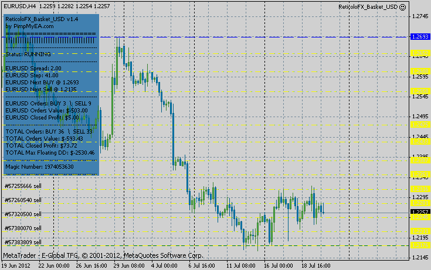Image resolution: width=431 pixels, height=270 pixels.
Task: Click the EURUSD,H4 chart title text
Action: coord(19,6)
